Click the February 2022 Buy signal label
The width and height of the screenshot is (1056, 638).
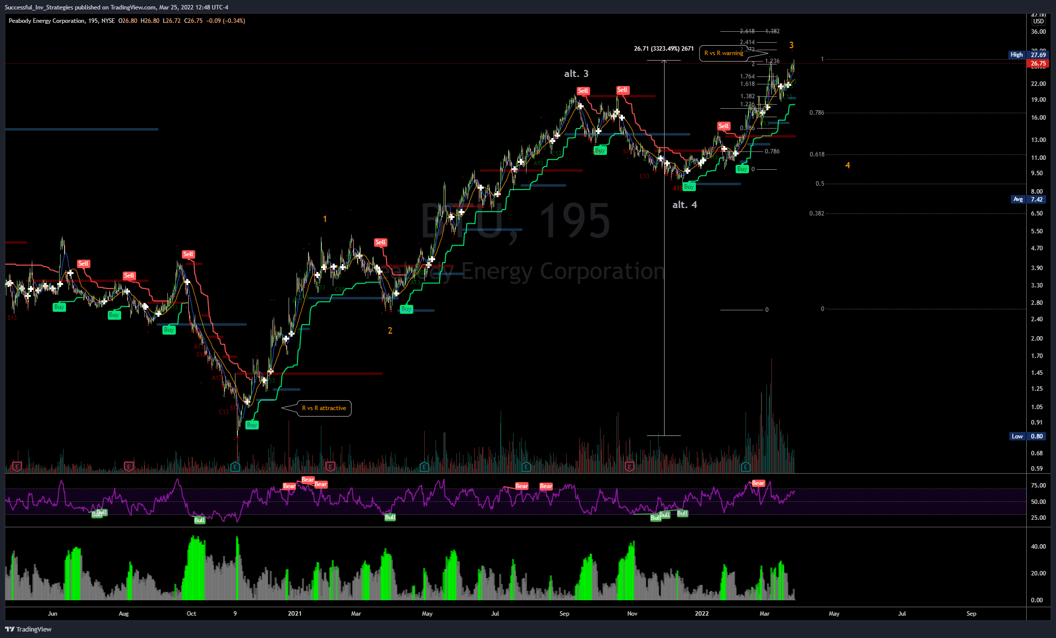pos(742,169)
